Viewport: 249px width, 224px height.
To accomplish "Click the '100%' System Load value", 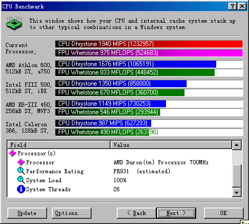I will (120, 180).
